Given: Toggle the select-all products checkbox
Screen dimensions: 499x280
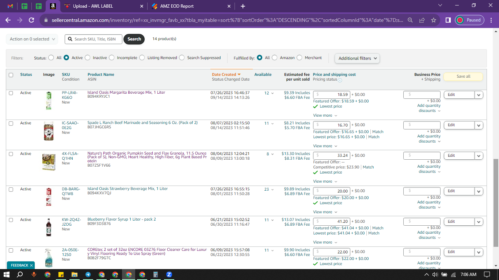Looking at the screenshot, I should click(11, 75).
